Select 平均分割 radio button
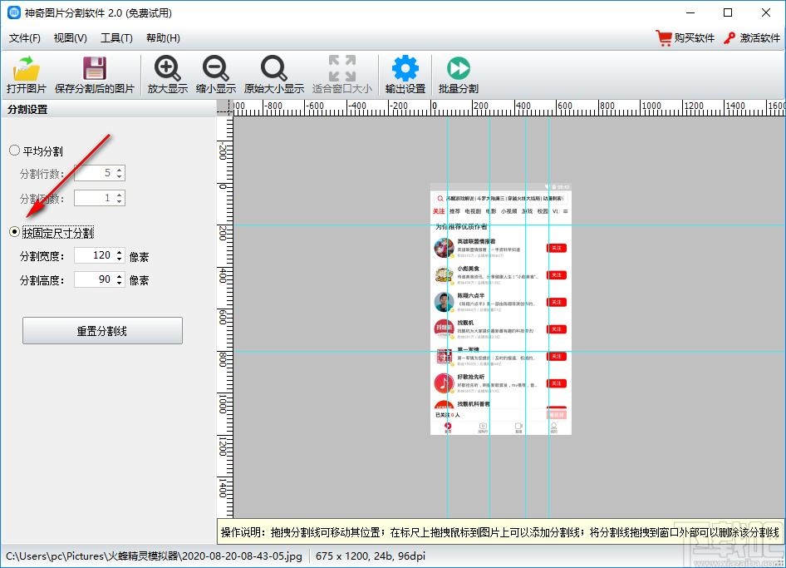Image resolution: width=786 pixels, height=568 pixels. pos(14,151)
